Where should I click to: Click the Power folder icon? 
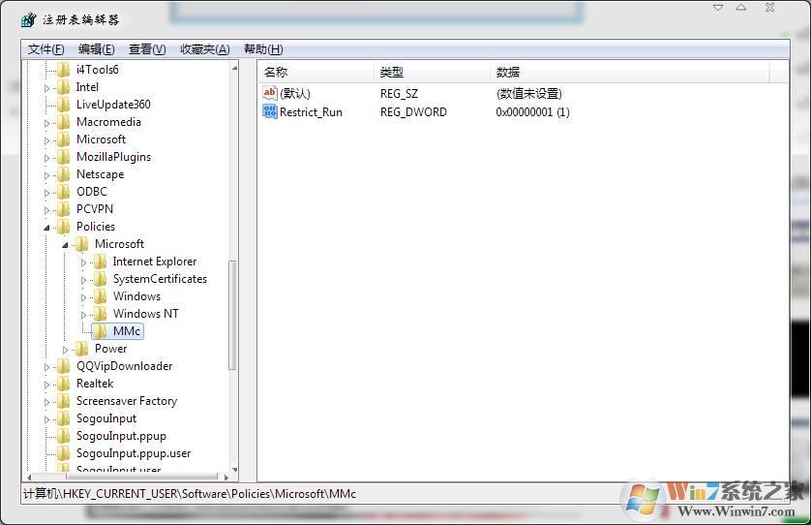tap(81, 349)
